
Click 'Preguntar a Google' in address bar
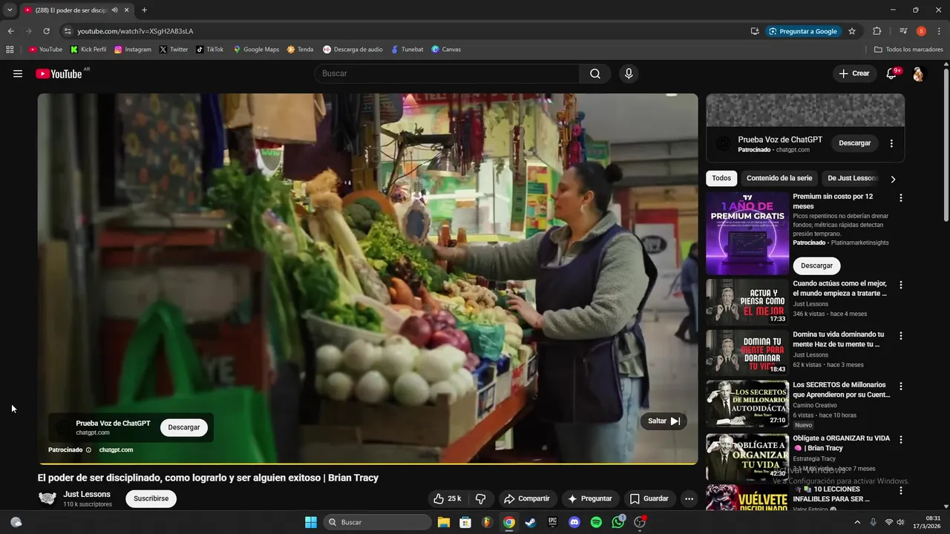pyautogui.click(x=802, y=31)
